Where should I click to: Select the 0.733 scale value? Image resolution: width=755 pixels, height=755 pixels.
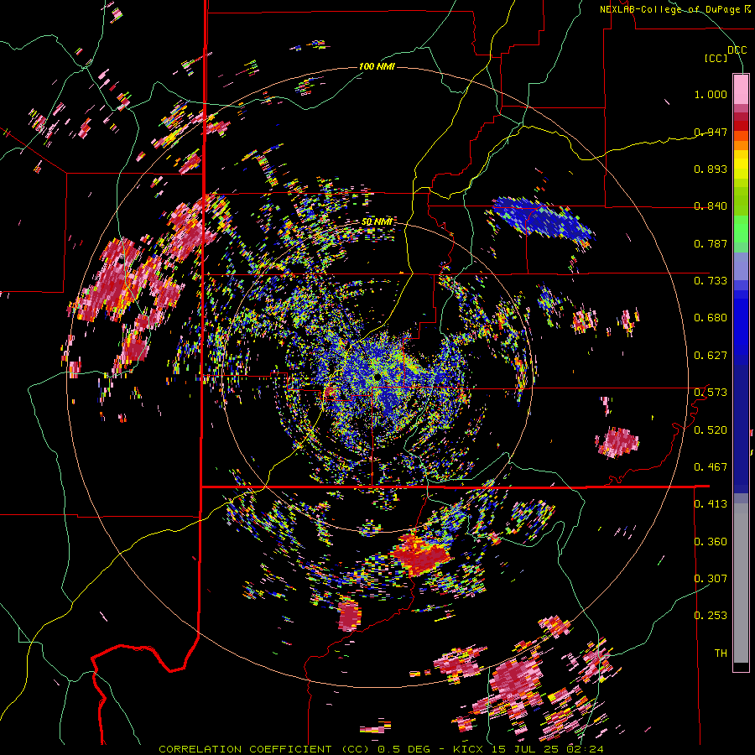(x=711, y=281)
